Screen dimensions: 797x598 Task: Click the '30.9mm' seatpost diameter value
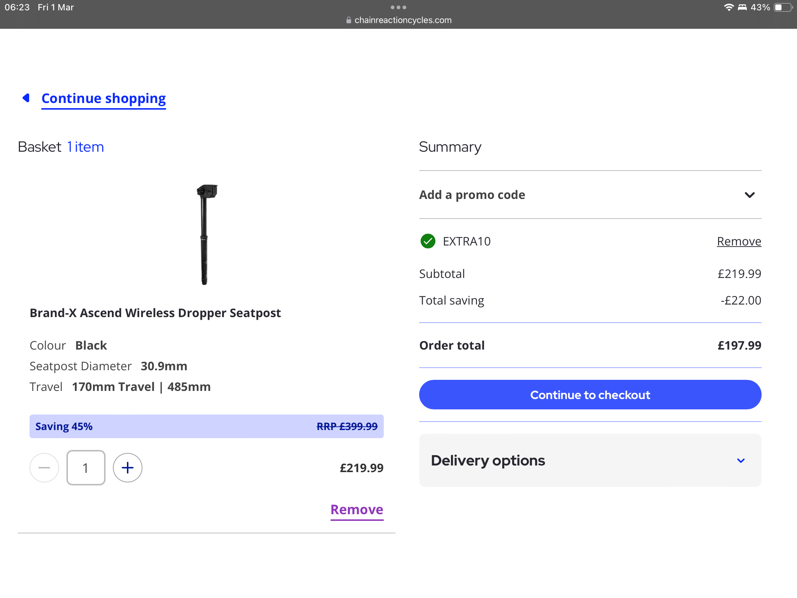[x=164, y=366]
